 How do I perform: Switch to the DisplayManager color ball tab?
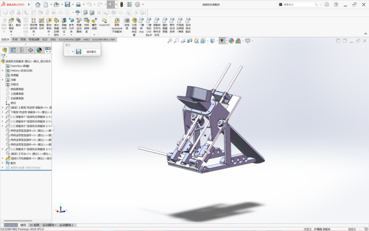coord(39,50)
